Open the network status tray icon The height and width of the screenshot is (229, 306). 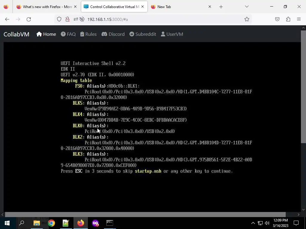[x=260, y=223]
